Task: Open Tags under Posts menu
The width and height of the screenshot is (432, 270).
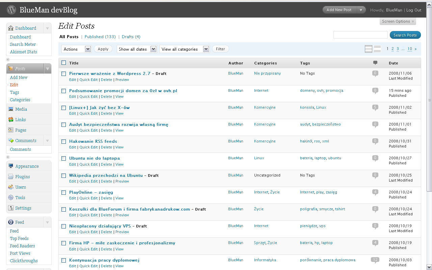Action: (15, 92)
